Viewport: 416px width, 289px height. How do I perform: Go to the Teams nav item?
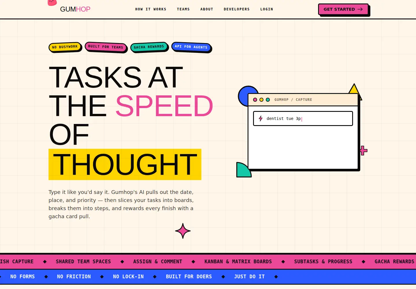click(183, 9)
